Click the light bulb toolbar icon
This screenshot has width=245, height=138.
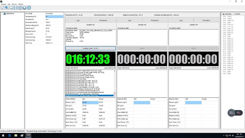click(x=2, y=8)
